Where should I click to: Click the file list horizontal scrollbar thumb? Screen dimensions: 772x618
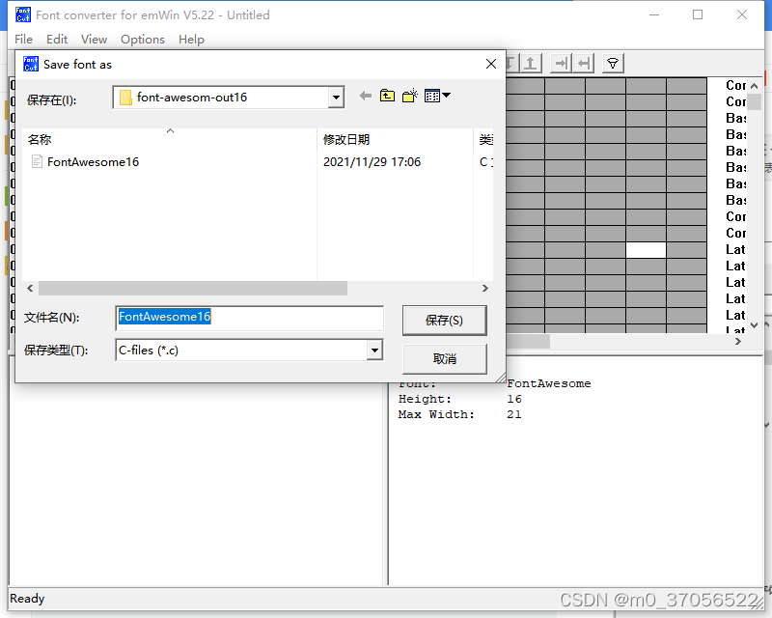[x=192, y=289]
